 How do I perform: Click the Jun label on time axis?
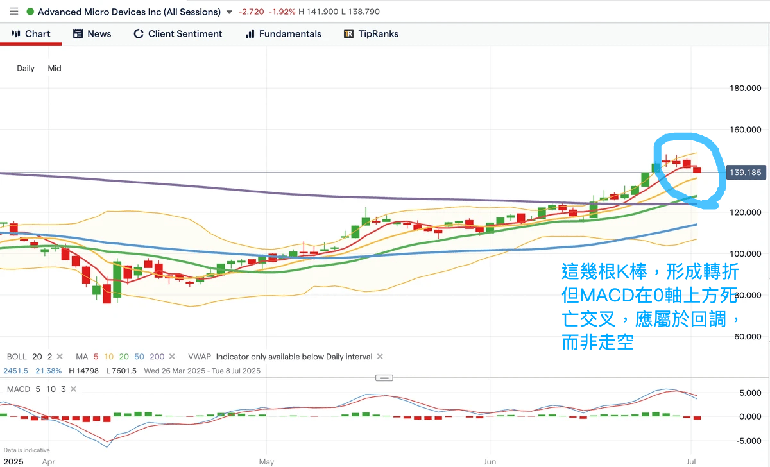click(x=490, y=461)
